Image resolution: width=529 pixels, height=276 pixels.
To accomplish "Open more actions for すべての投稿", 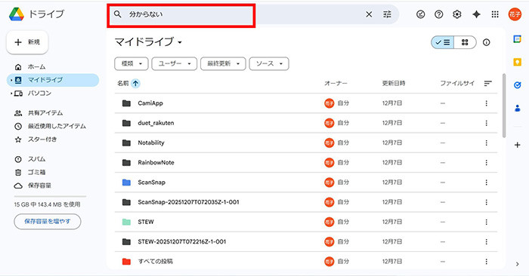I will (x=486, y=262).
